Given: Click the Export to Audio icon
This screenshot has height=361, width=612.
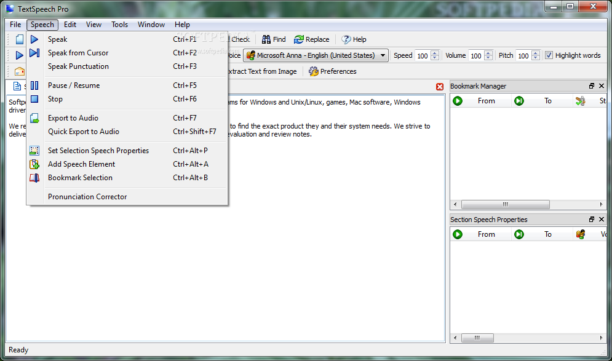Looking at the screenshot, I should 34,118.
